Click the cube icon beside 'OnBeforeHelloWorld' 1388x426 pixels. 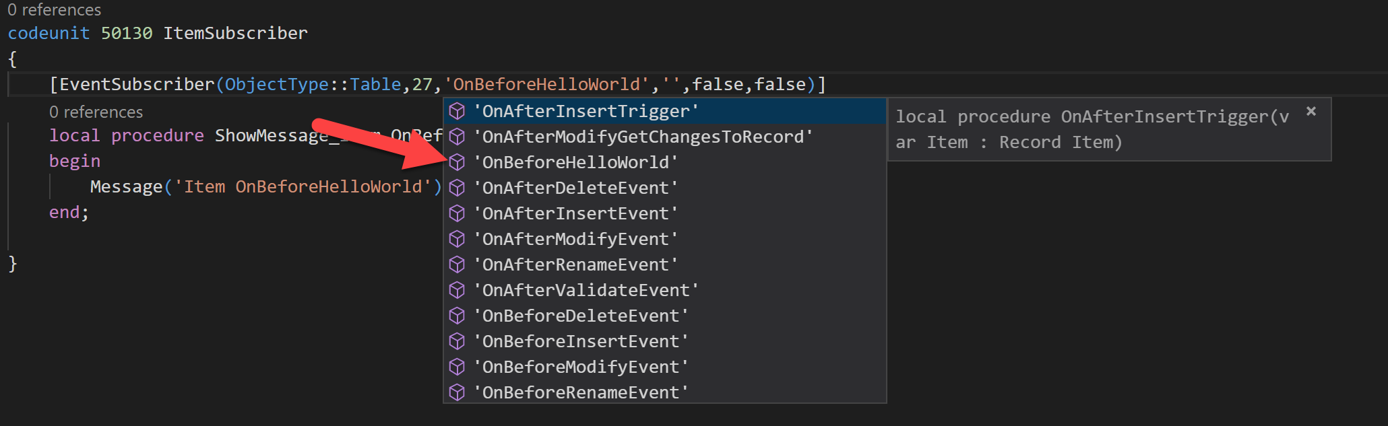(458, 162)
